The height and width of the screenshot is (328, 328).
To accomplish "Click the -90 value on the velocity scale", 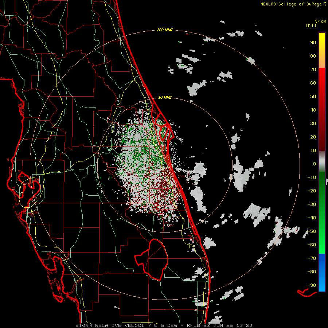I will click(x=312, y=285).
